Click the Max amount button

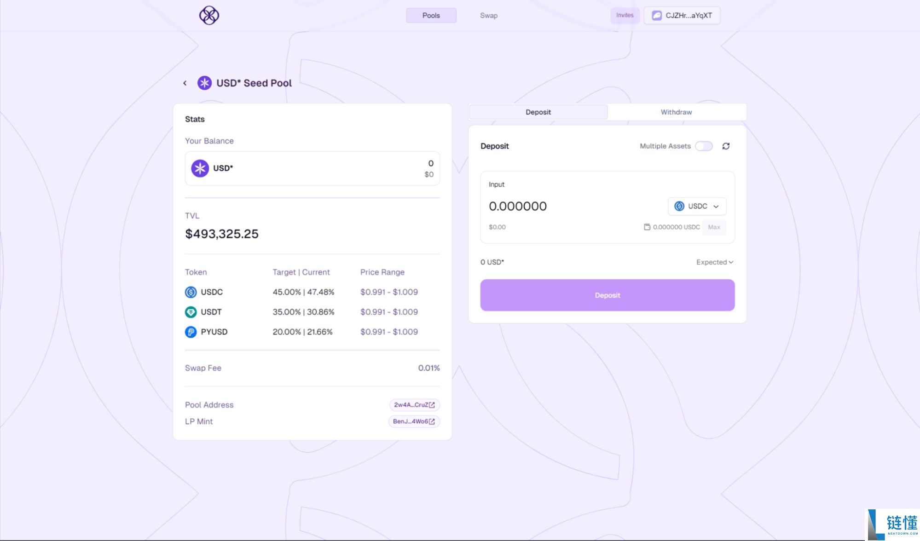pyautogui.click(x=714, y=227)
